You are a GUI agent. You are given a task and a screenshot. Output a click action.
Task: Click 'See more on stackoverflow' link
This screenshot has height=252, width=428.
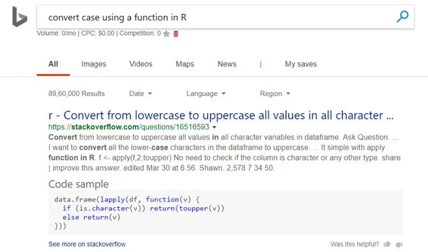point(87,244)
